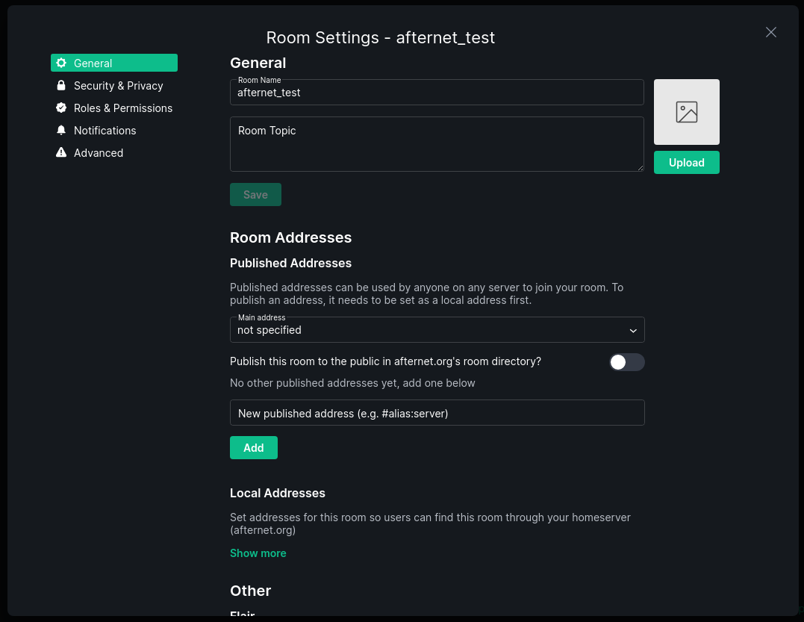Image resolution: width=804 pixels, height=622 pixels.
Task: Click the Roles & Permissions badge icon
Action: coord(61,108)
